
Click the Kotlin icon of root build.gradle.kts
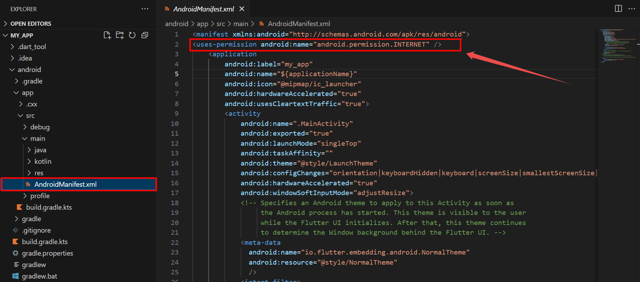[15, 242]
